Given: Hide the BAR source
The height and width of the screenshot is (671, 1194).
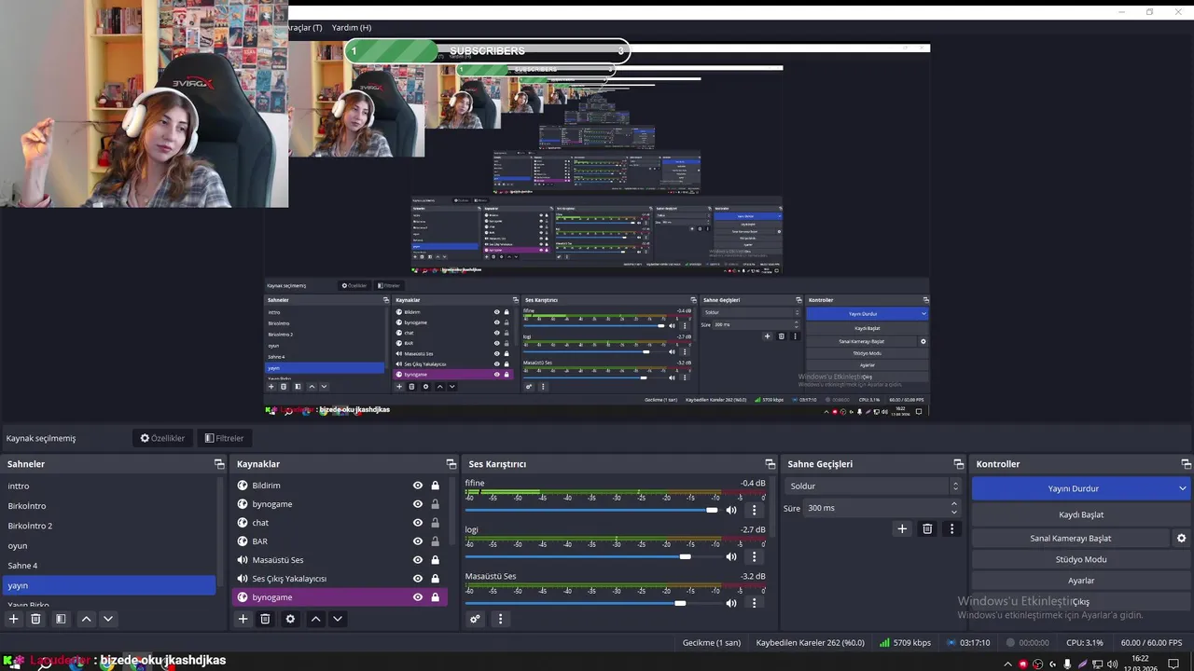Looking at the screenshot, I should (x=418, y=541).
